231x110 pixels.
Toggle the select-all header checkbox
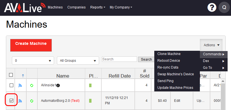[x=11, y=75]
